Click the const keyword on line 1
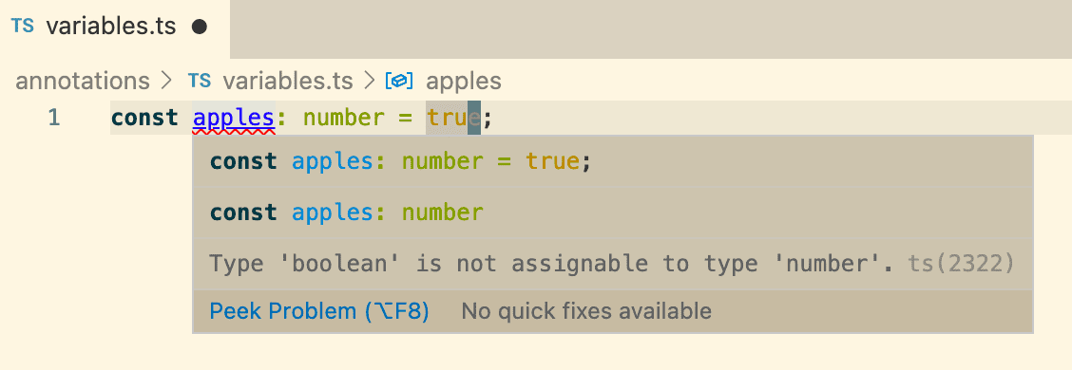 coord(144,118)
